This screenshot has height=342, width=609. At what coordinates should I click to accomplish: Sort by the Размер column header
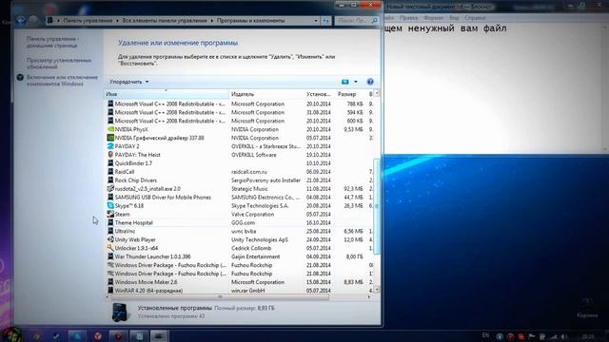tap(351, 94)
